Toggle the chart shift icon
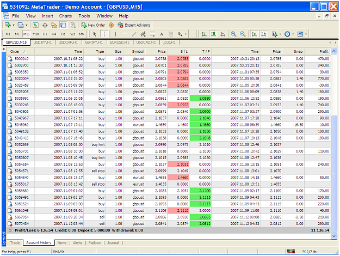340x256 pixels. 263,34
